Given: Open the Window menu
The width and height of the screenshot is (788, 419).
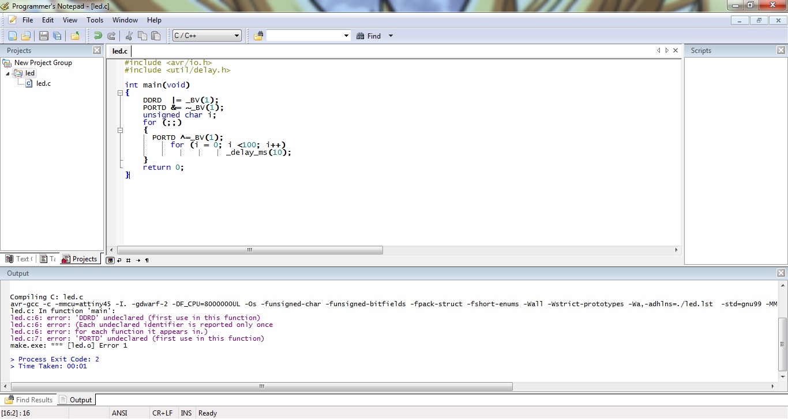Looking at the screenshot, I should [x=125, y=20].
